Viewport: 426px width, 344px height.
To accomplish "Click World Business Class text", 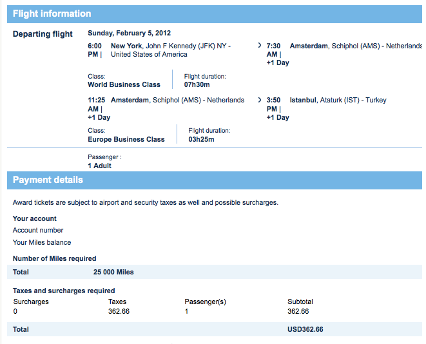I will [124, 84].
